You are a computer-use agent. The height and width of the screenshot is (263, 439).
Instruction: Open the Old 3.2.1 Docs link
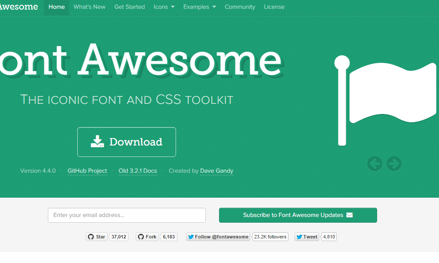[137, 171]
